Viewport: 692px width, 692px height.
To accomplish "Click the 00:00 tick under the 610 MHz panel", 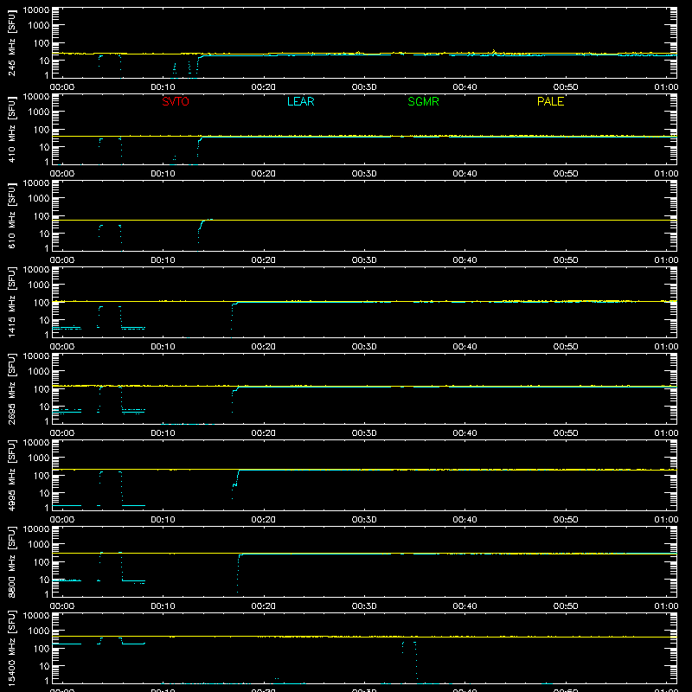I will (62, 260).
